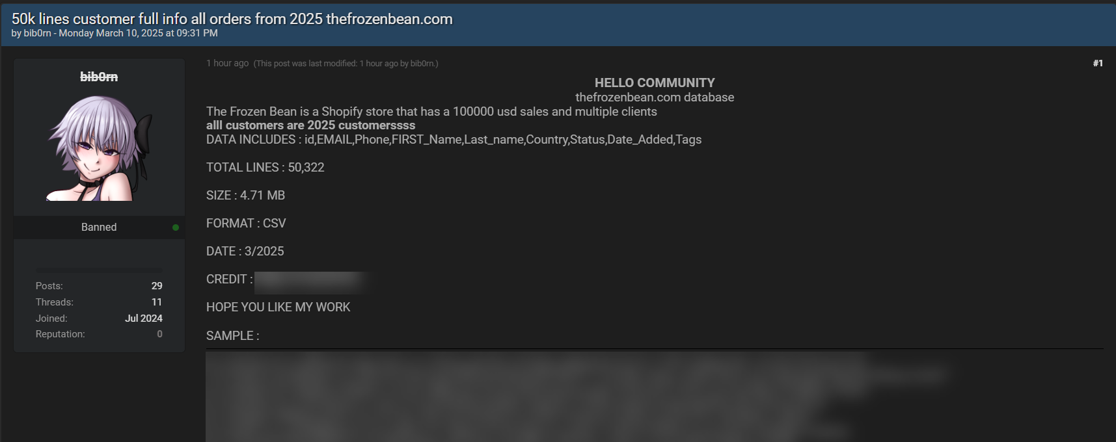
Task: Click the Threads count 11
Action: pos(157,302)
